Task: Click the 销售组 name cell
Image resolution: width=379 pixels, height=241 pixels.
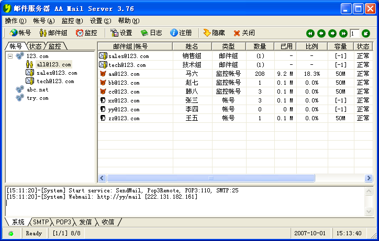Action: (x=192, y=56)
